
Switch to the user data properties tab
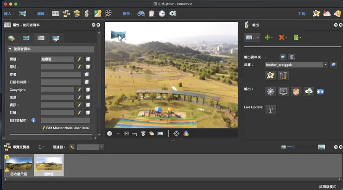(x=41, y=38)
